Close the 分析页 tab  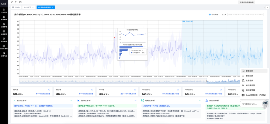34,7
